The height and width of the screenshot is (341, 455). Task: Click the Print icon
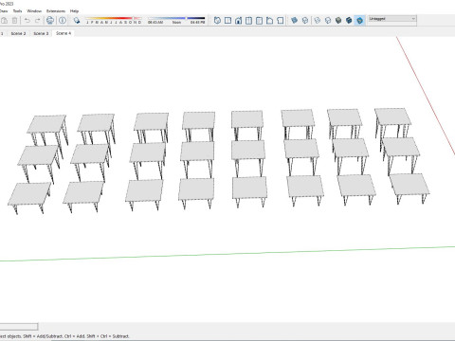[x=50, y=21]
